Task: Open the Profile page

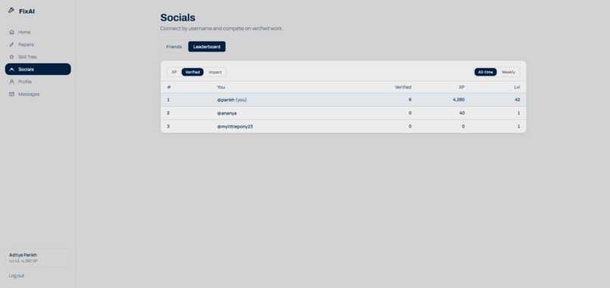Action: pos(38,82)
